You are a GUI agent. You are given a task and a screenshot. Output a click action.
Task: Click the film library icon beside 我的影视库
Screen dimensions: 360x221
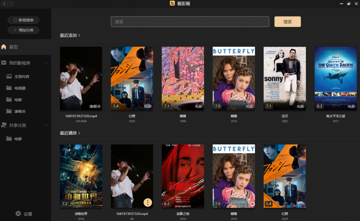[4, 63]
